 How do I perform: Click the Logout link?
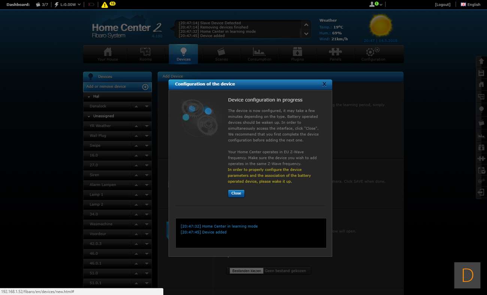pos(442,4)
